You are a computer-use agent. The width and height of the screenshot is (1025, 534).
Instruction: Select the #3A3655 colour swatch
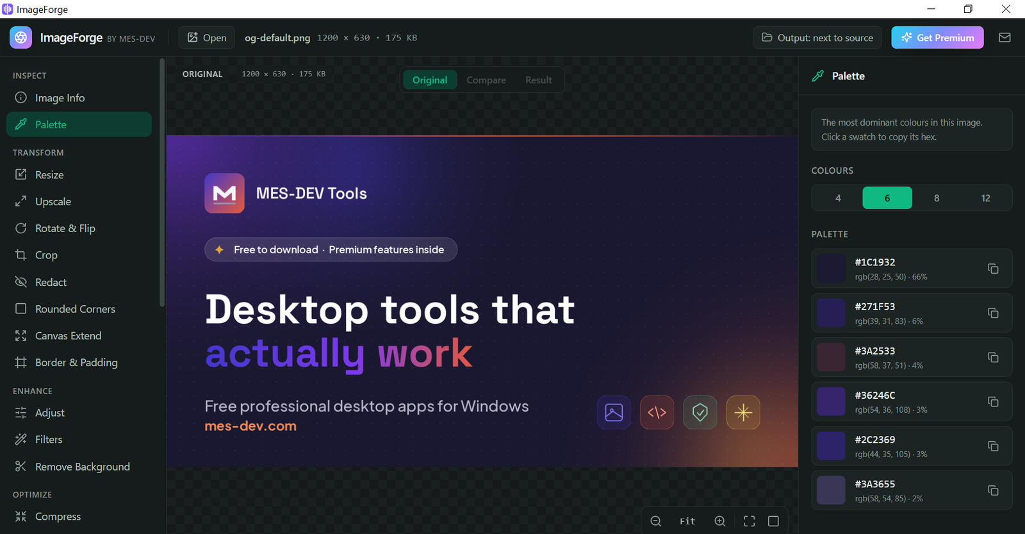point(831,490)
